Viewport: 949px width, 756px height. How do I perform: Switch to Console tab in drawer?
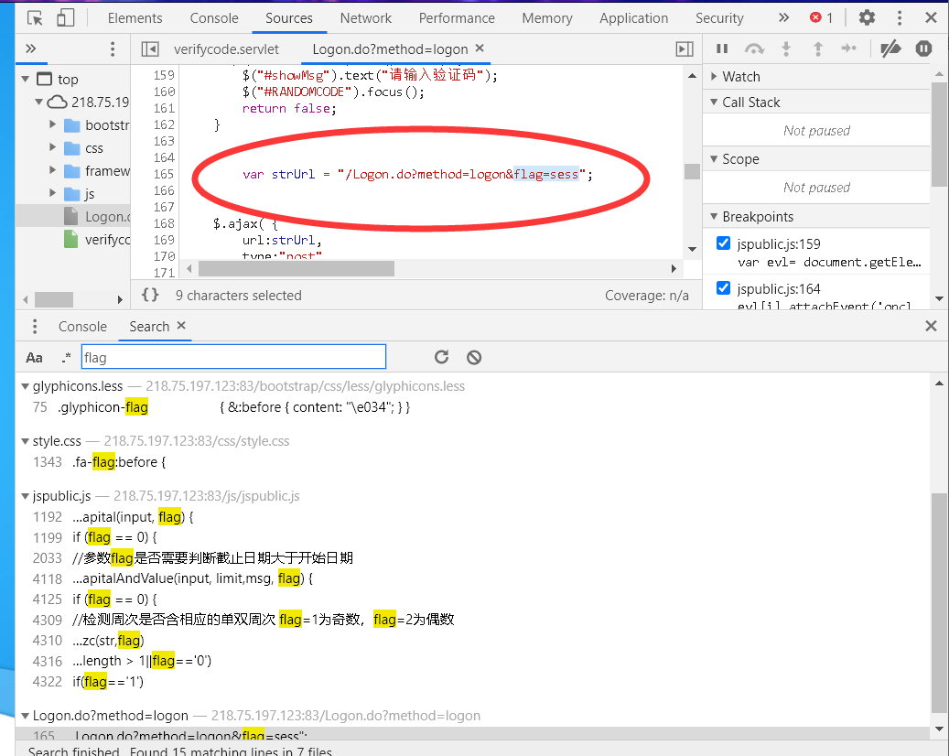point(82,326)
